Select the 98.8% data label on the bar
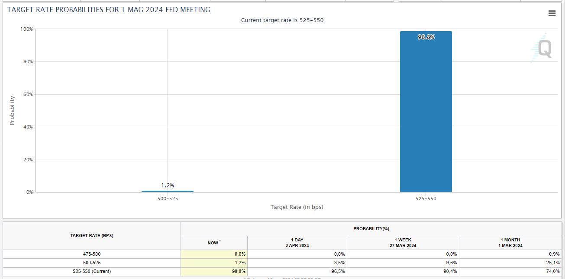 click(426, 37)
